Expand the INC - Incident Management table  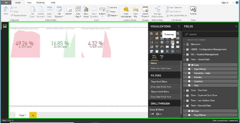[185, 54]
